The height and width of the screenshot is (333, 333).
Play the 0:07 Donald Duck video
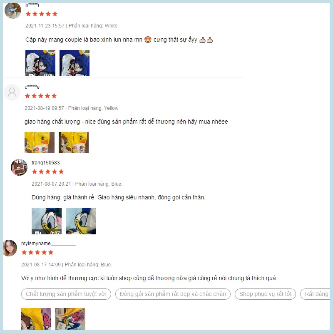tap(47, 221)
